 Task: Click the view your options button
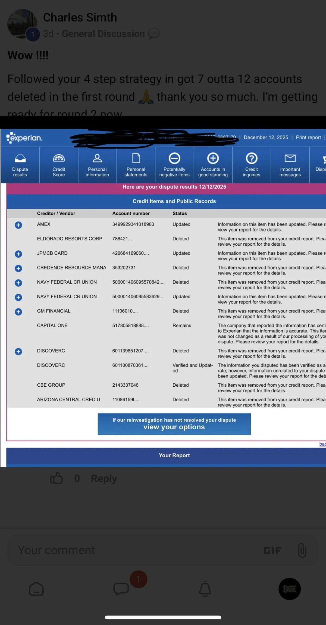point(174,424)
